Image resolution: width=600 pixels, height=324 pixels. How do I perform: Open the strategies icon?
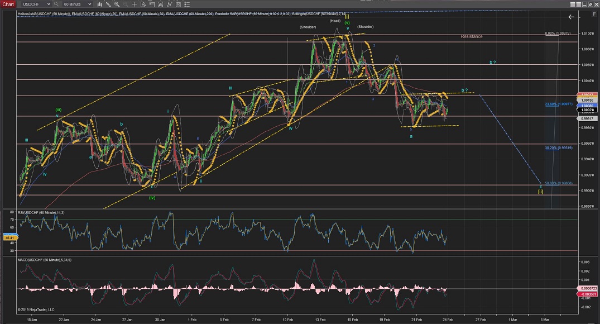click(x=170, y=4)
